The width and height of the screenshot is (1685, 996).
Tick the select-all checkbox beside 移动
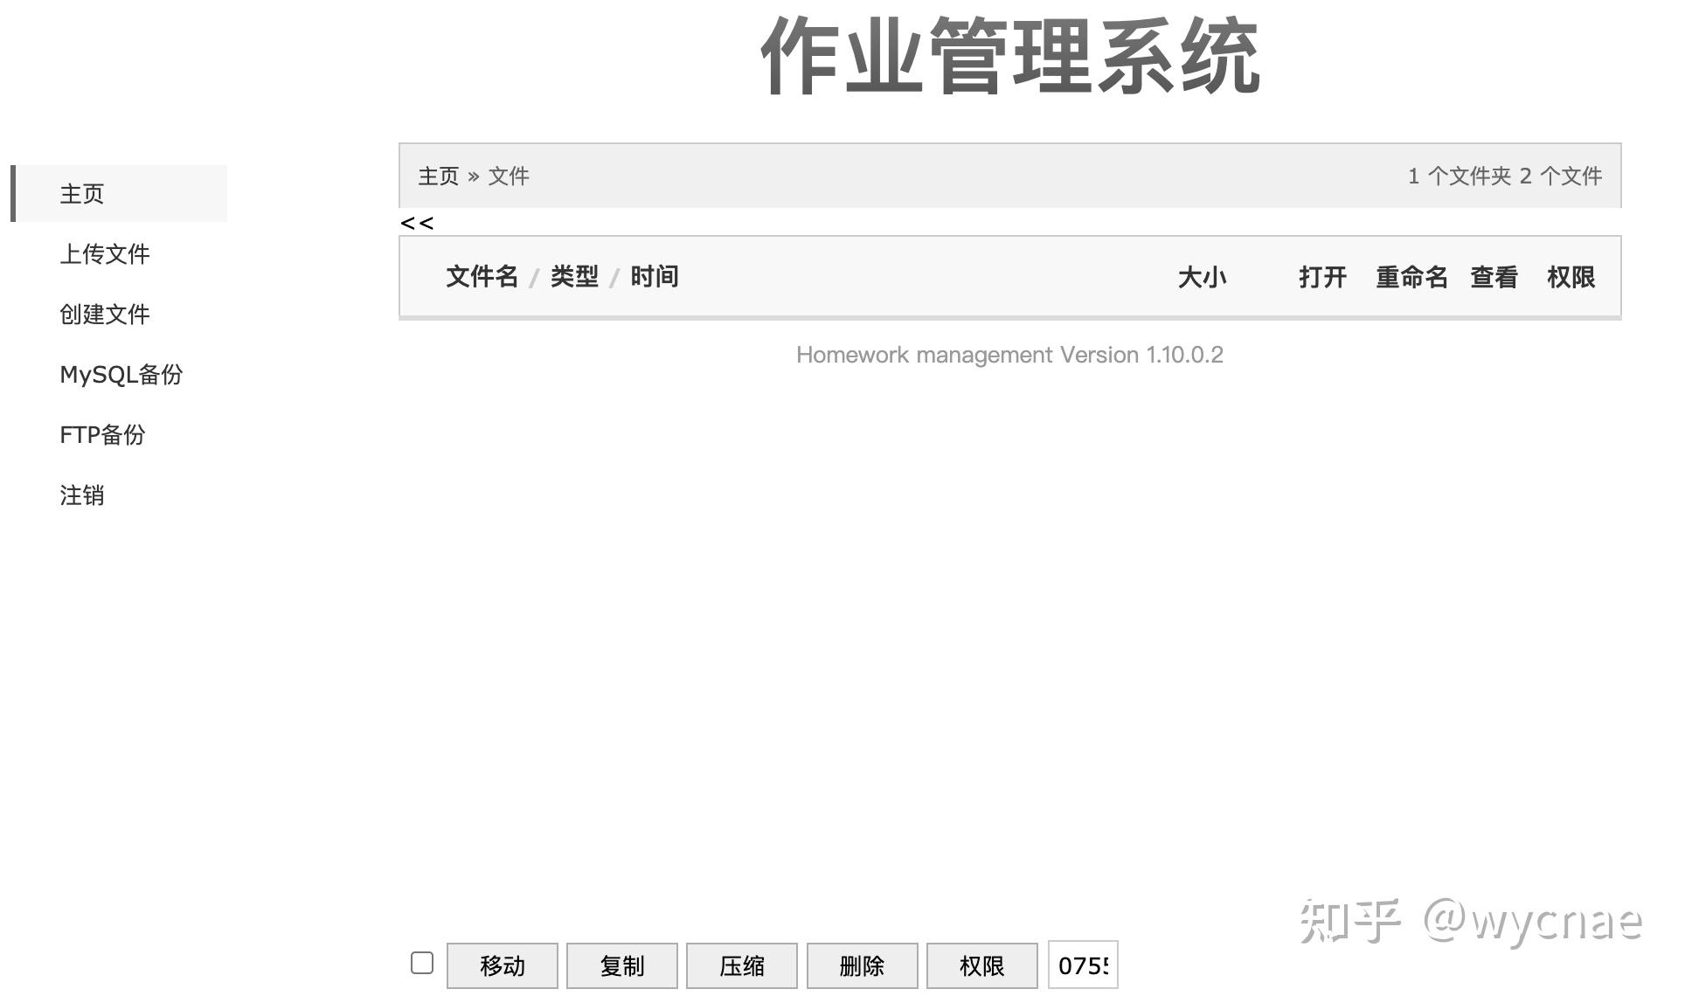[422, 963]
